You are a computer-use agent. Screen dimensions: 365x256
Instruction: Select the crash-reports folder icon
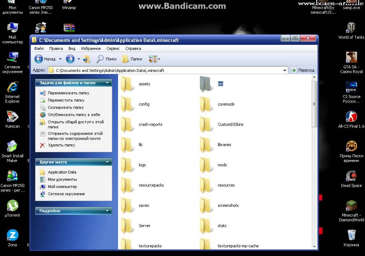(127, 124)
